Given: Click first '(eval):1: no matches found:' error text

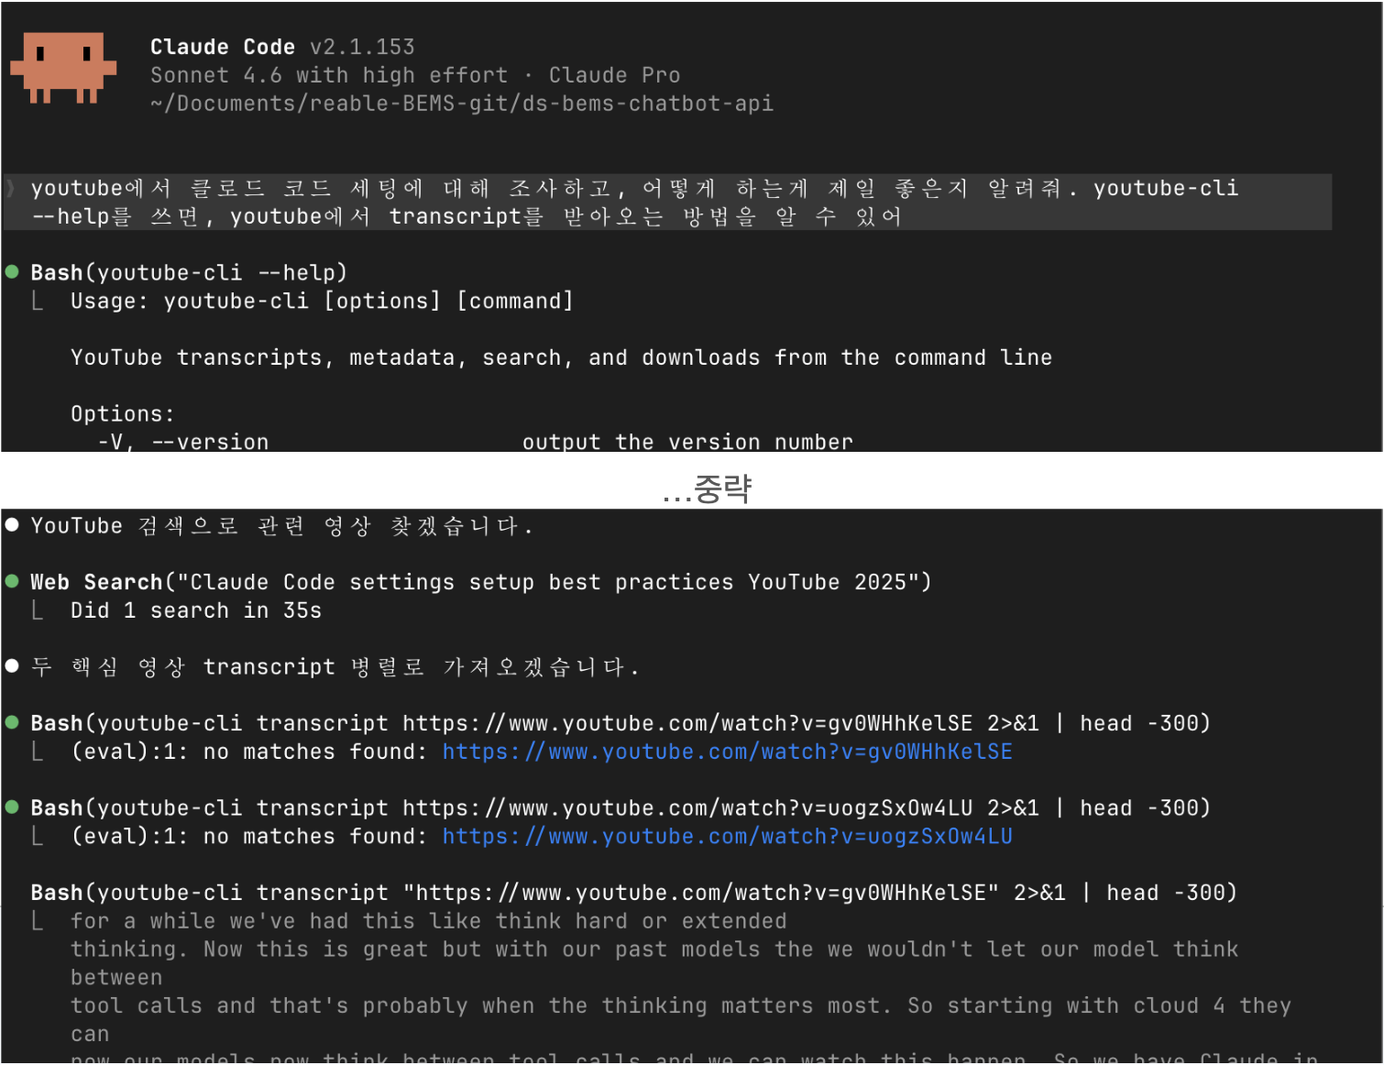Looking at the screenshot, I should coord(249,752).
